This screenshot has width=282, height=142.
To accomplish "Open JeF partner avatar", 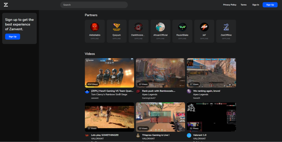I will point(204,27).
